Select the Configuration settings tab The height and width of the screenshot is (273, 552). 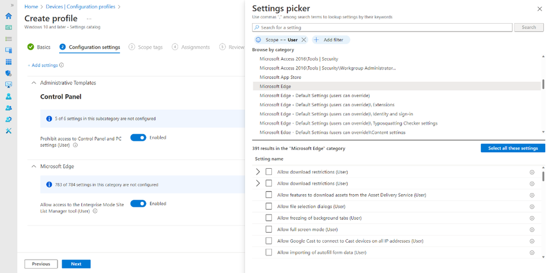90,47
